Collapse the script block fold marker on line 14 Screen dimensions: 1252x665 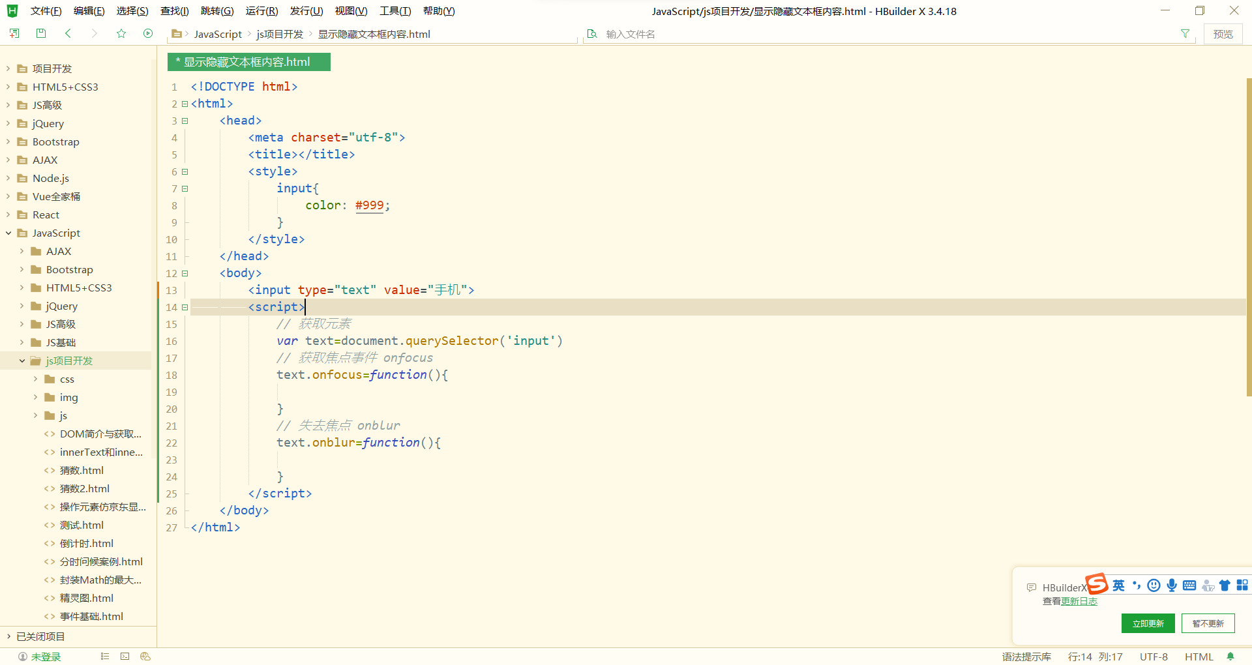pos(185,307)
